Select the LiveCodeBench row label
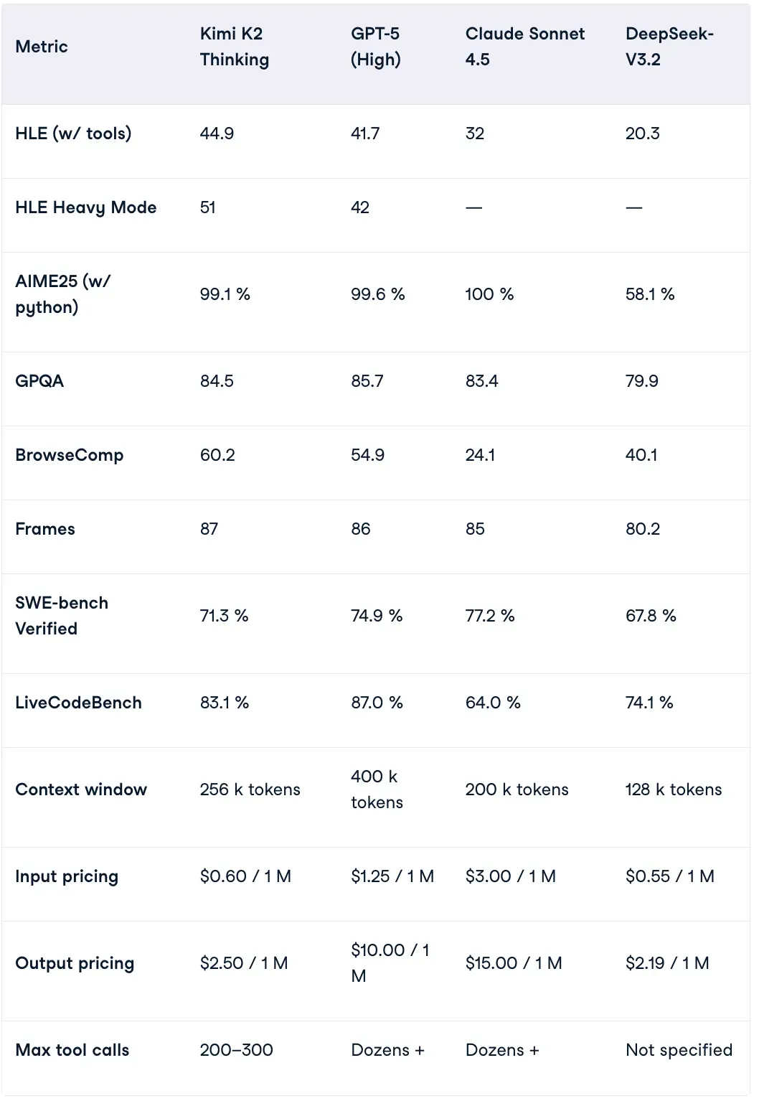 pyautogui.click(x=78, y=703)
